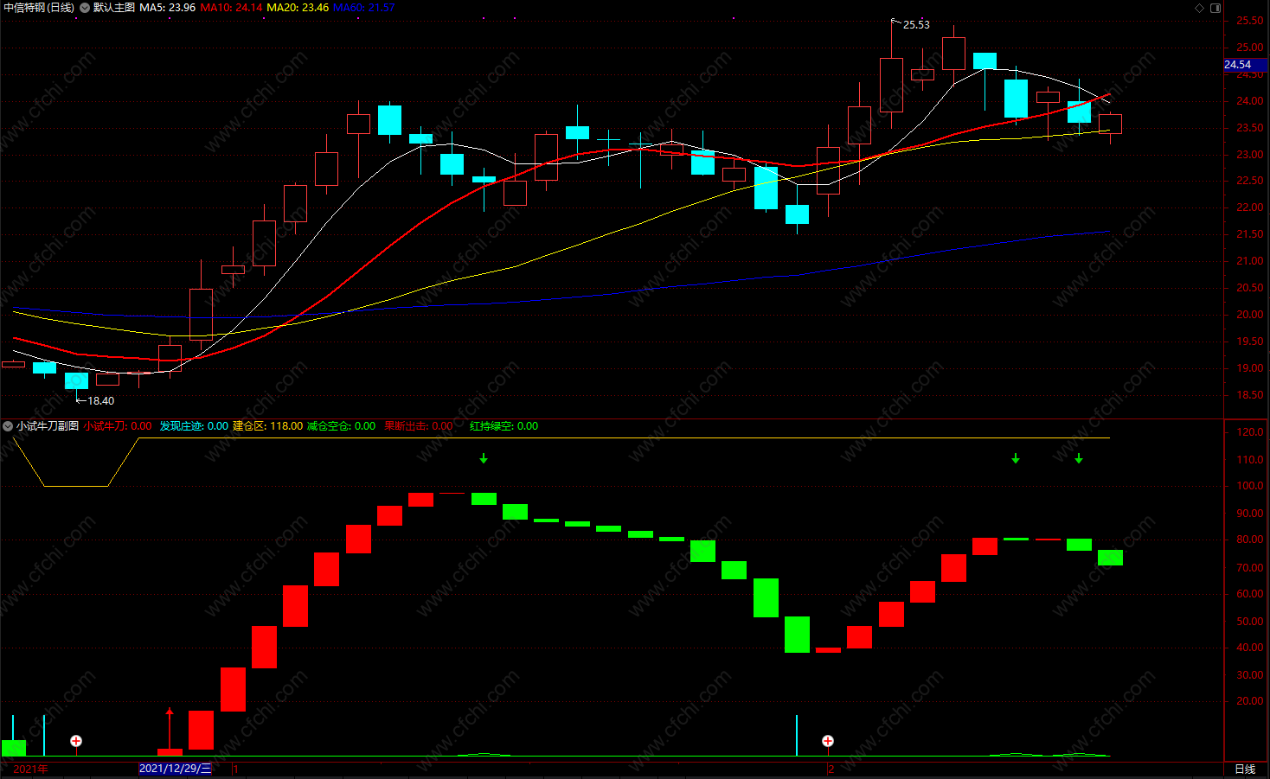Click the 50.00 sub-chart axis label

pos(1249,622)
